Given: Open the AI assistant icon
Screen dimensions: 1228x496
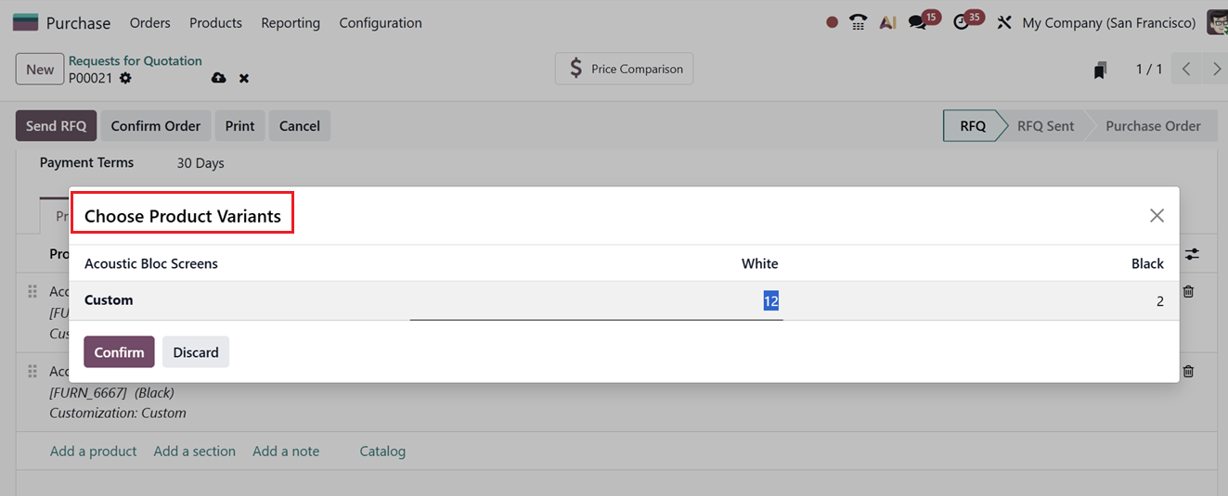Looking at the screenshot, I should coord(887,22).
